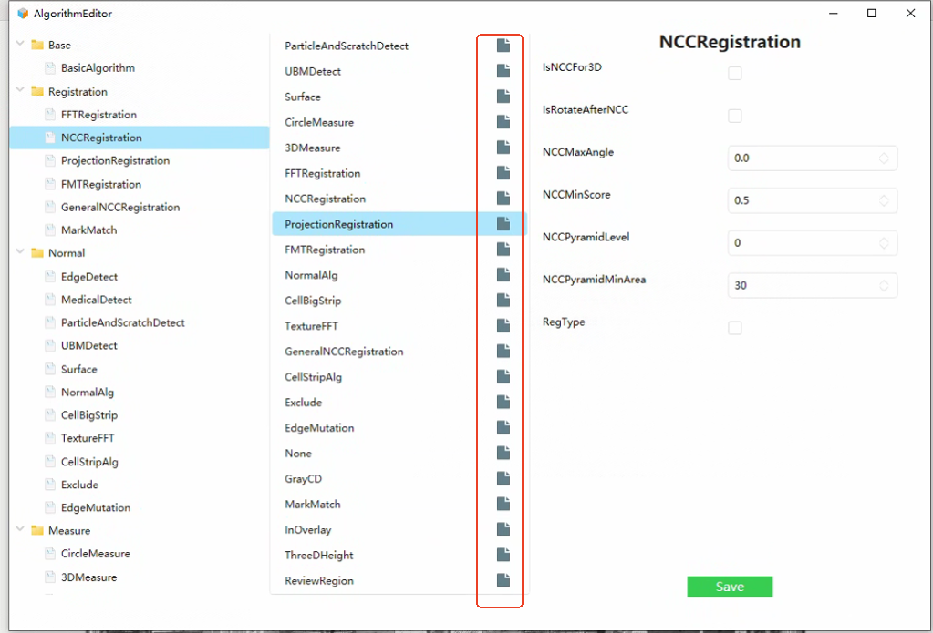Select EdgeDetect in the tree

tap(89, 277)
